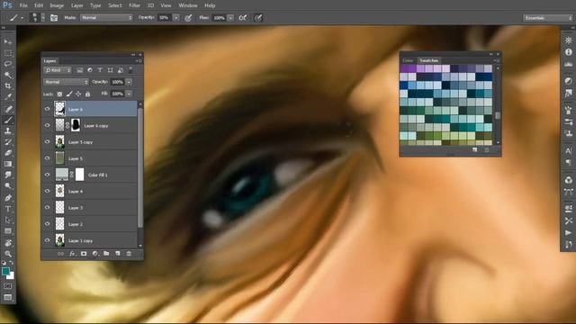This screenshot has height=324, width=576.
Task: Click the Layer 4 copy mask thumbnail
Action: coord(76,125)
